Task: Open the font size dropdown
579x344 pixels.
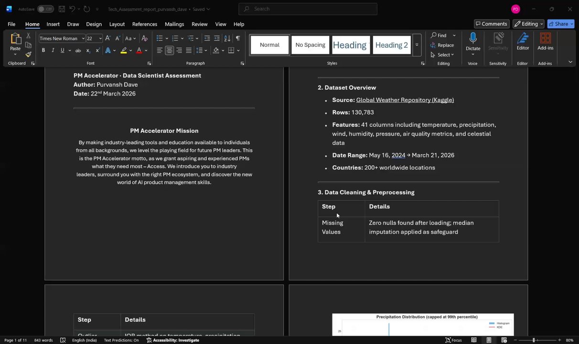Action: [x=100, y=38]
